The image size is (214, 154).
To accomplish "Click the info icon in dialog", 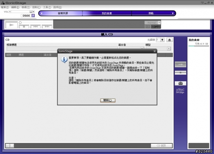I will click(64, 60).
